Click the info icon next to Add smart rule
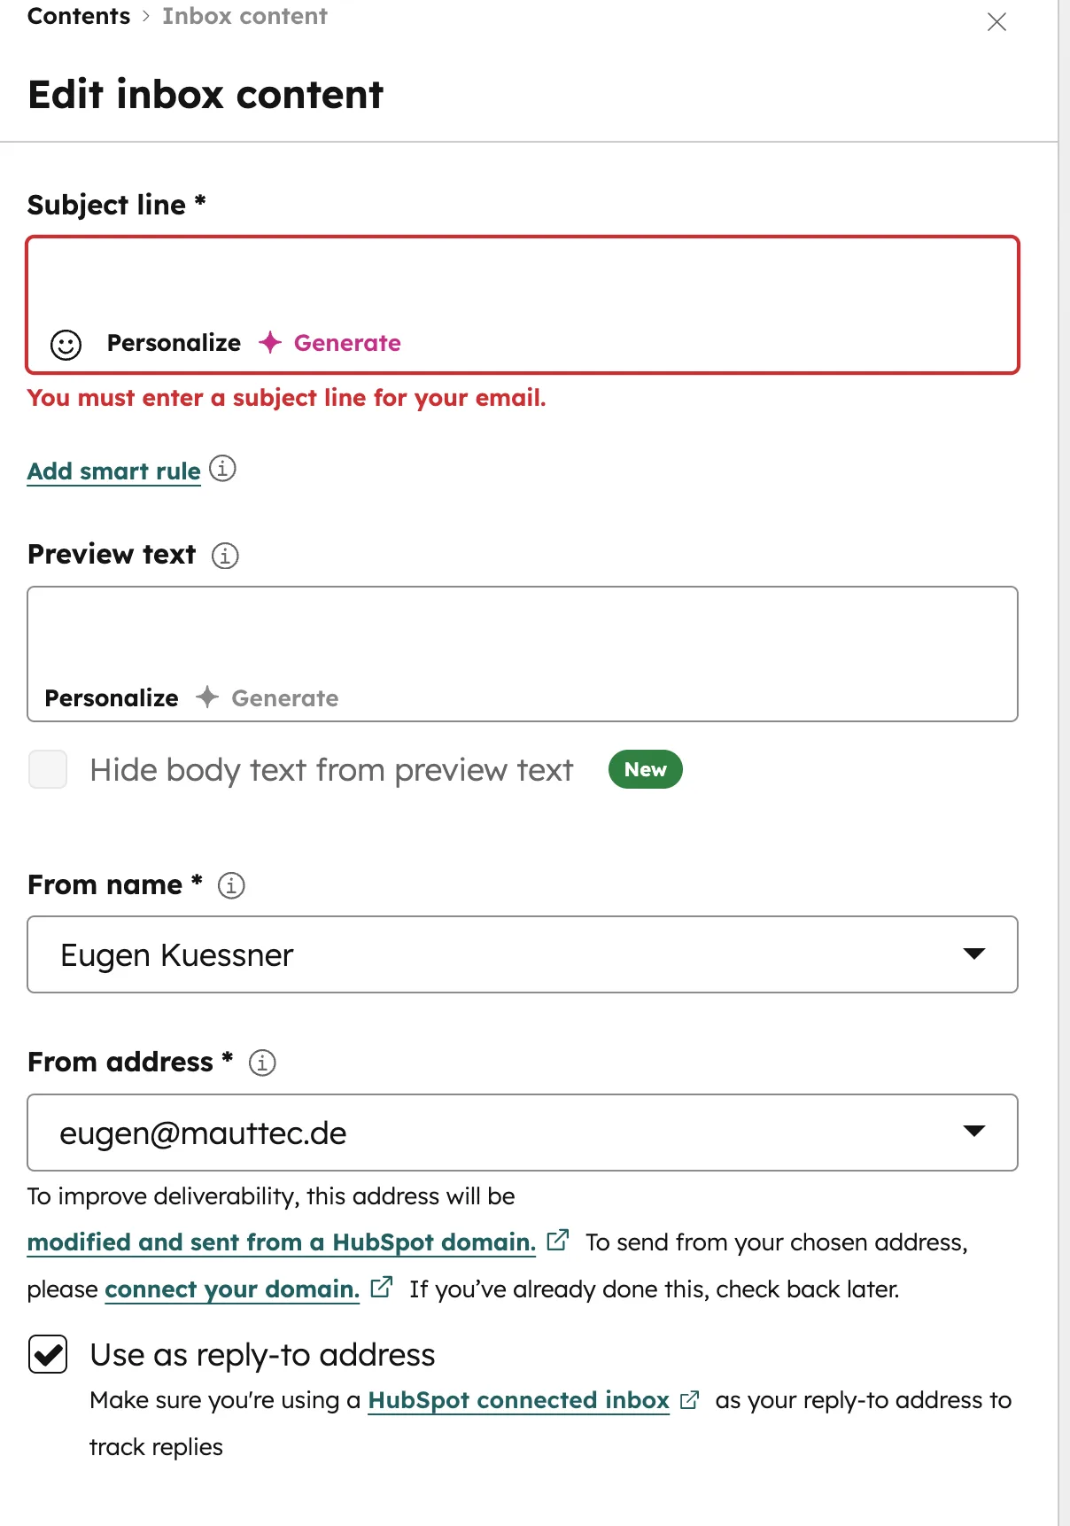1070x1526 pixels. [x=223, y=469]
